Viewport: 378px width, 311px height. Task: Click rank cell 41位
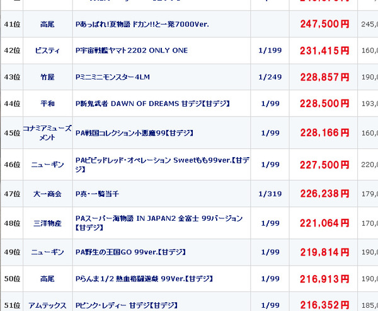click(x=12, y=24)
